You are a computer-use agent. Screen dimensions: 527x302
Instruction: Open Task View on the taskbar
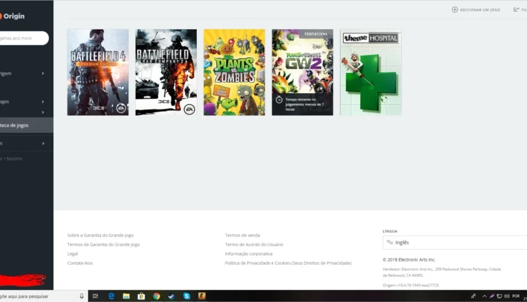tap(96, 296)
